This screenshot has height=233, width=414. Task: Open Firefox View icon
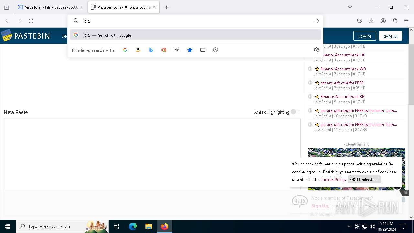click(6, 7)
